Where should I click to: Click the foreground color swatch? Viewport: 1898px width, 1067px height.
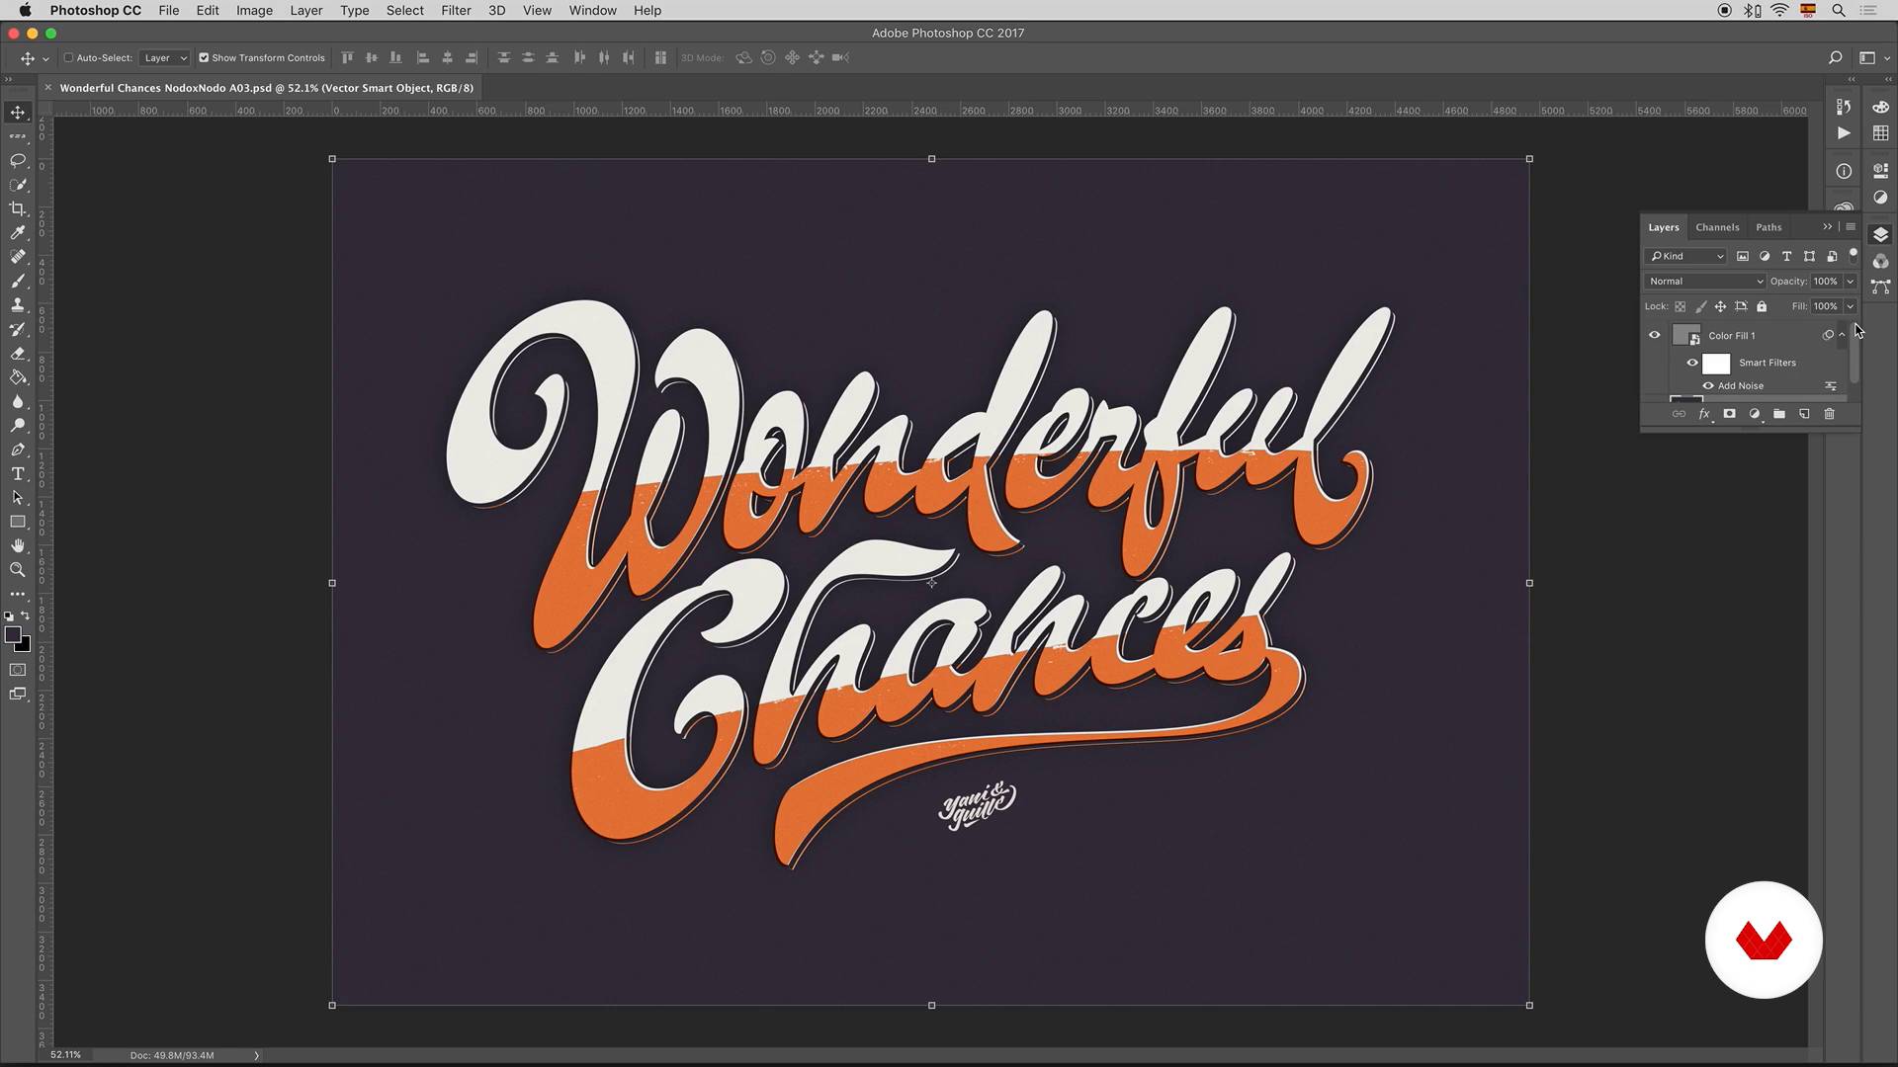click(x=12, y=634)
